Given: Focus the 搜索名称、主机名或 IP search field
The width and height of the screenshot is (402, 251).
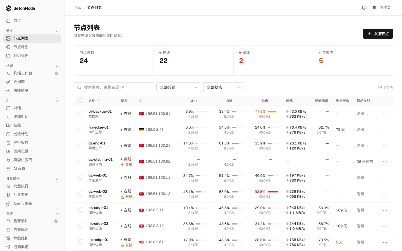Looking at the screenshot, I should (114, 87).
